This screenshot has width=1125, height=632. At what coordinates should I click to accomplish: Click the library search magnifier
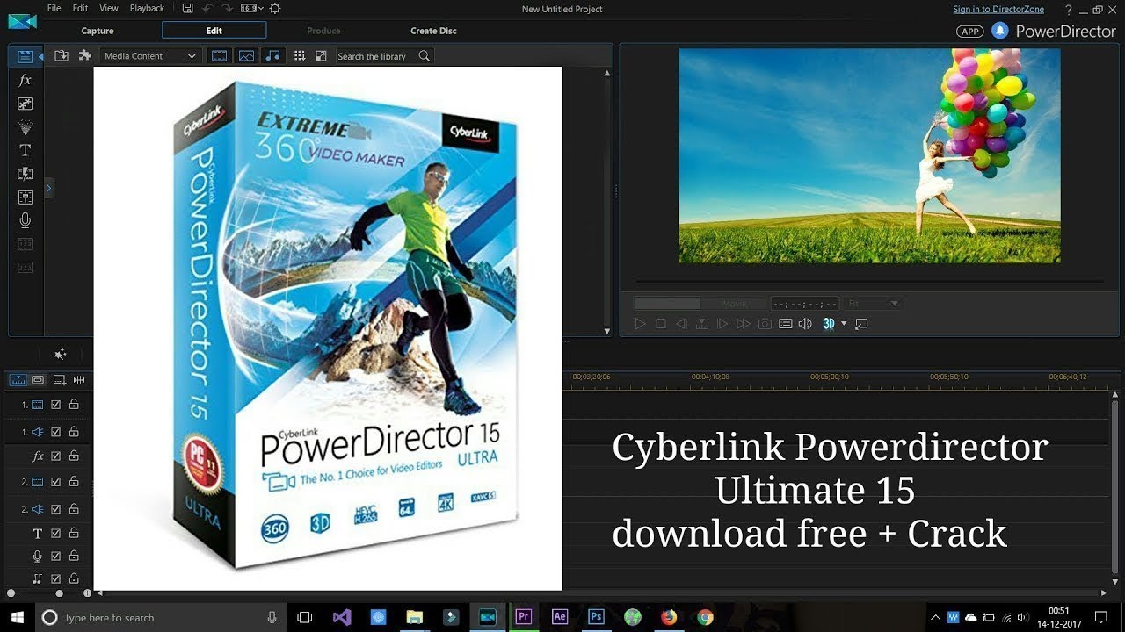click(x=425, y=55)
